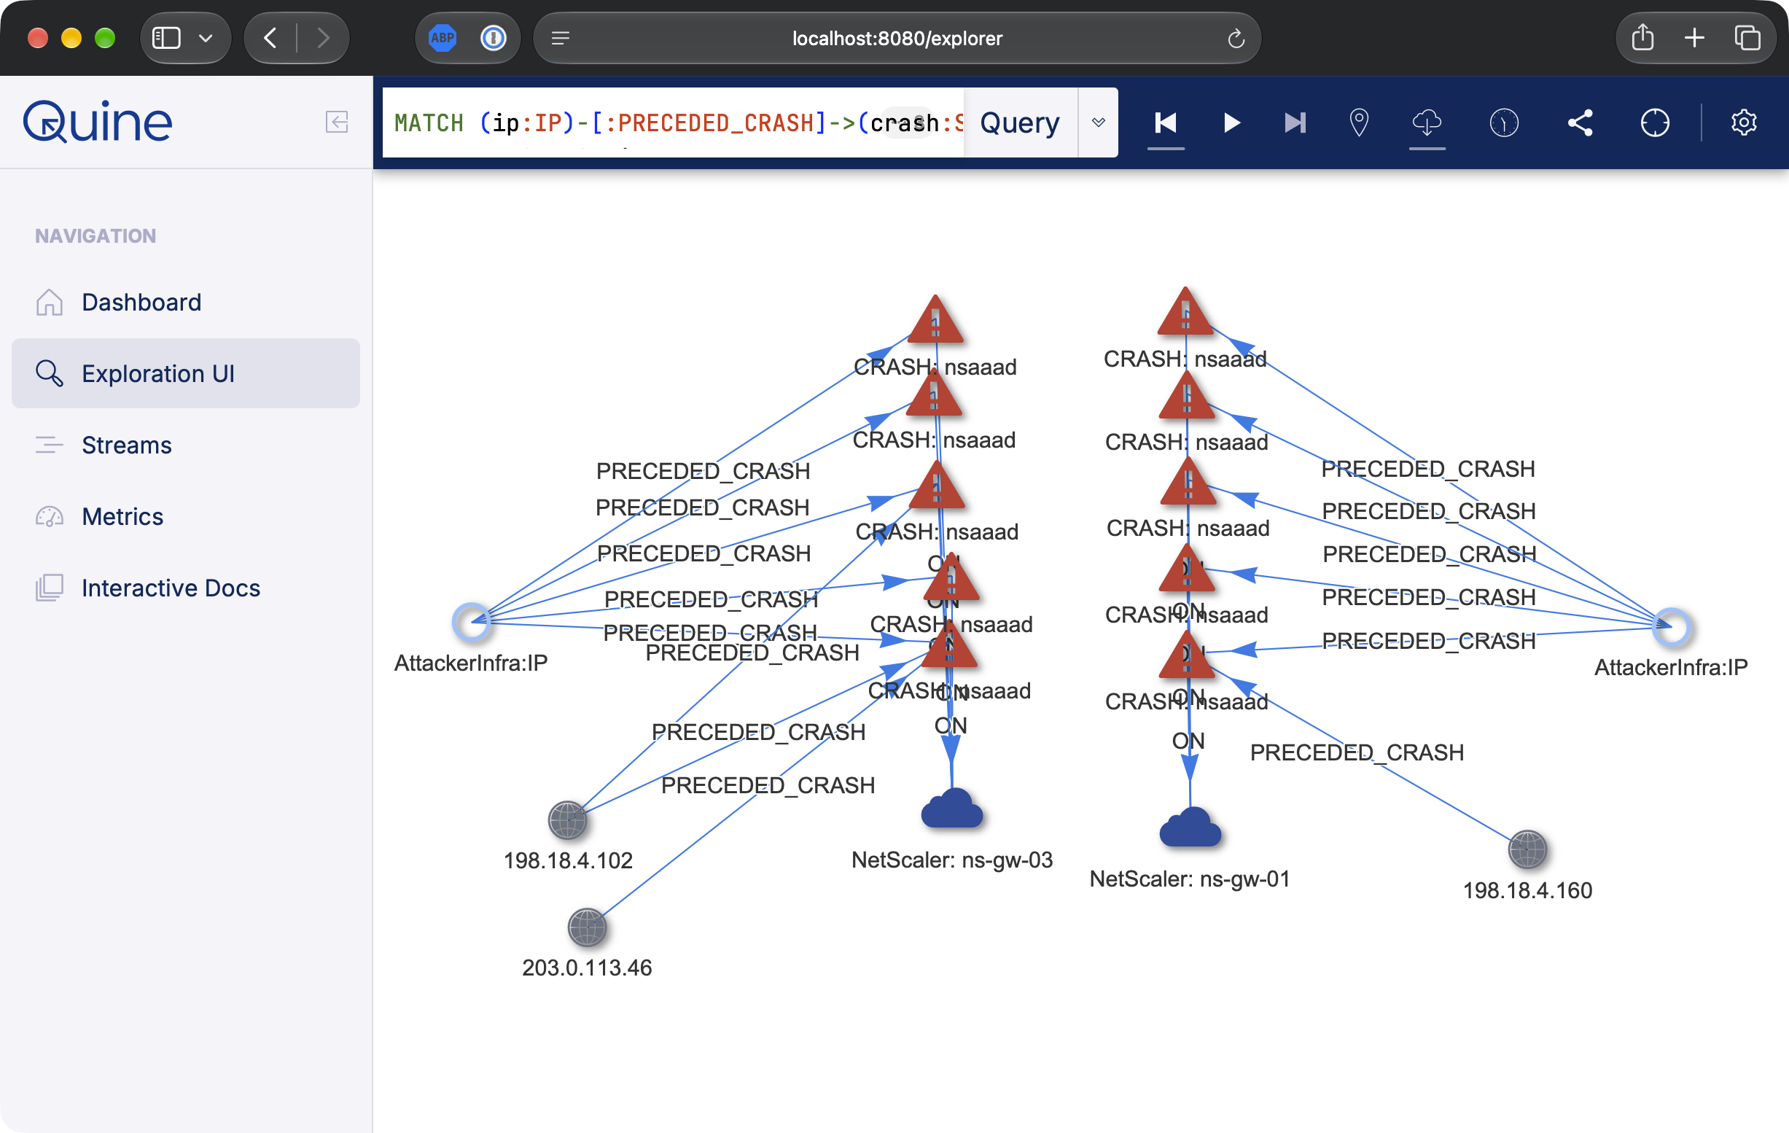Show the Safari tab overview
Screen dimensions: 1789x1133
click(1747, 38)
